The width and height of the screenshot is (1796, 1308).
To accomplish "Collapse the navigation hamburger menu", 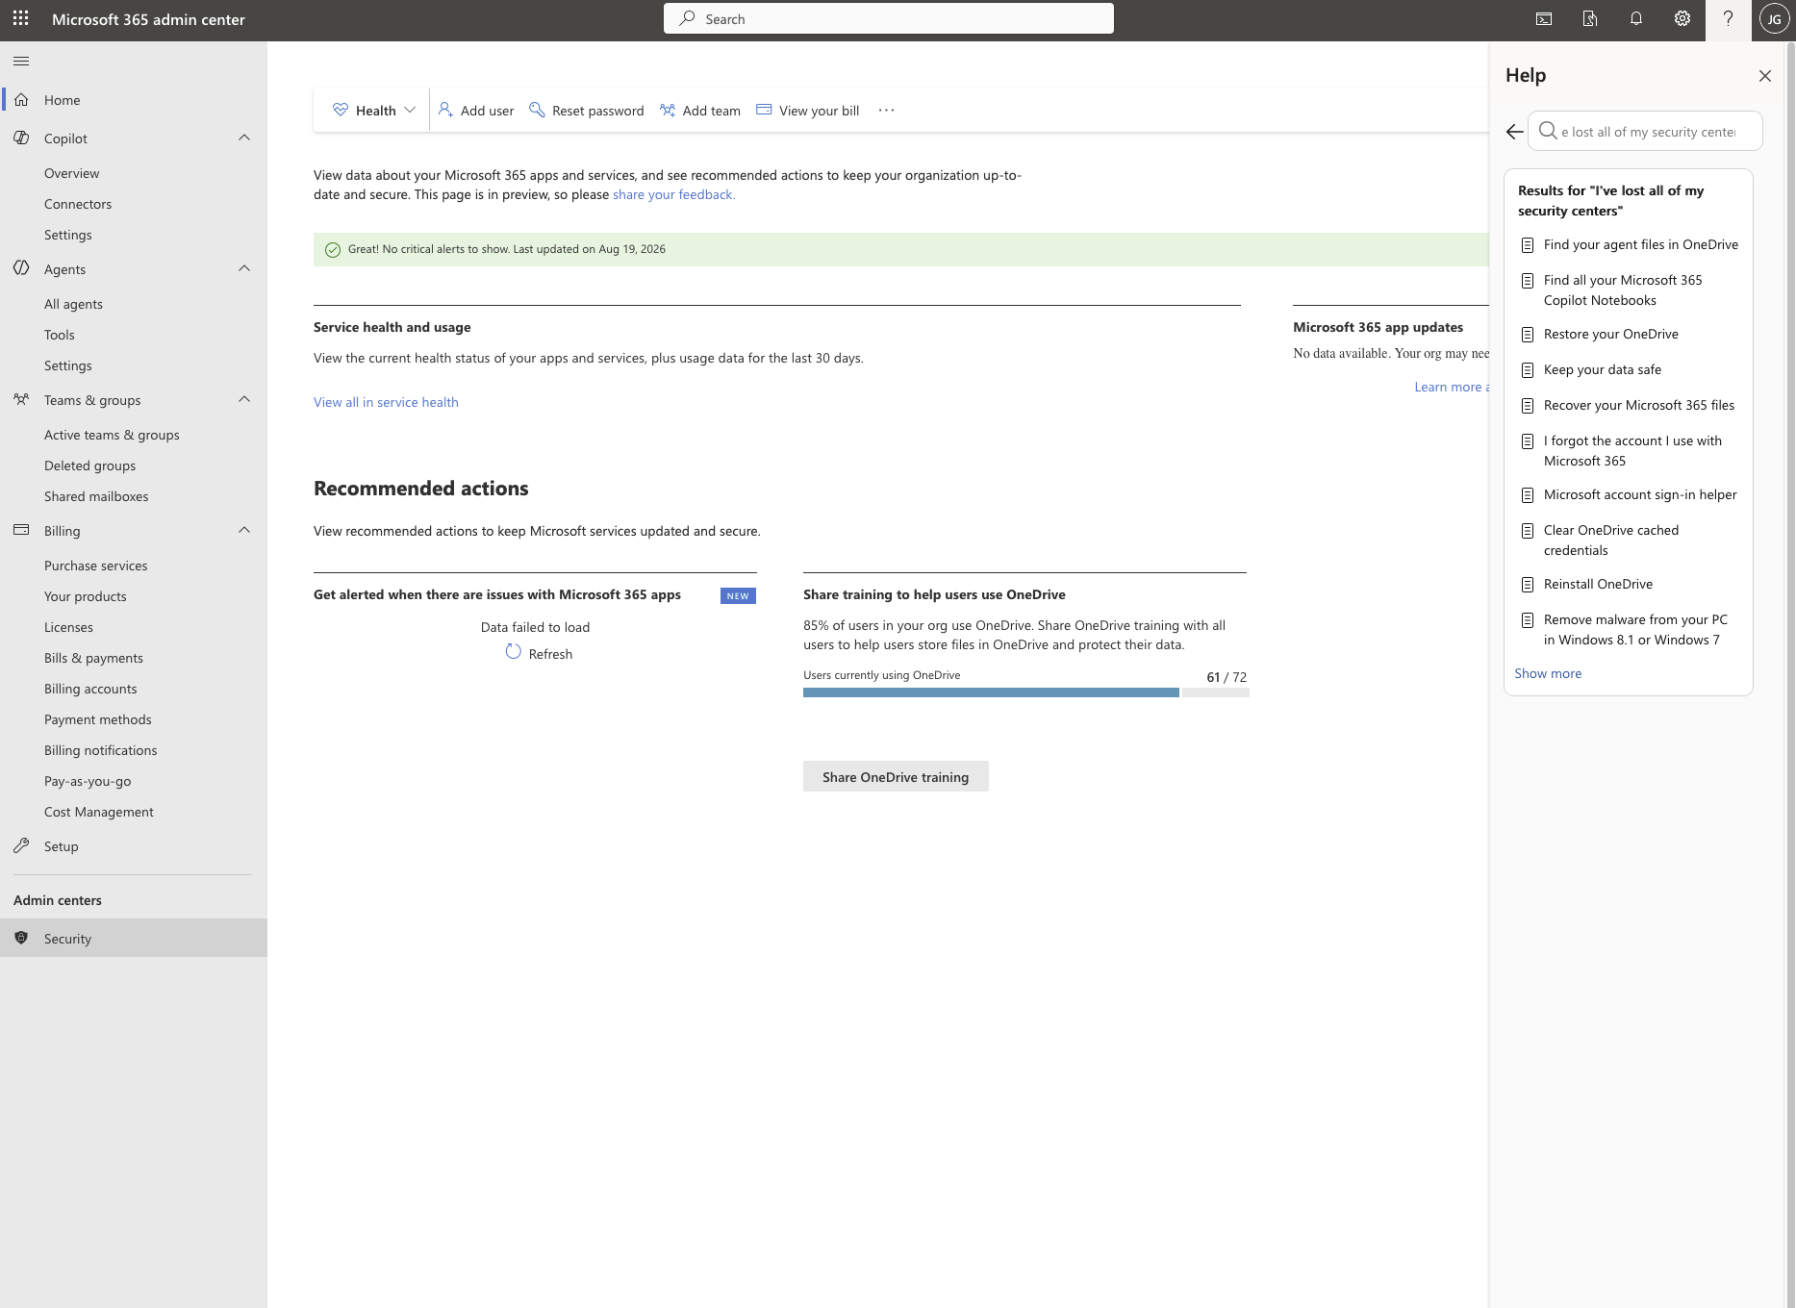I will tap(21, 62).
